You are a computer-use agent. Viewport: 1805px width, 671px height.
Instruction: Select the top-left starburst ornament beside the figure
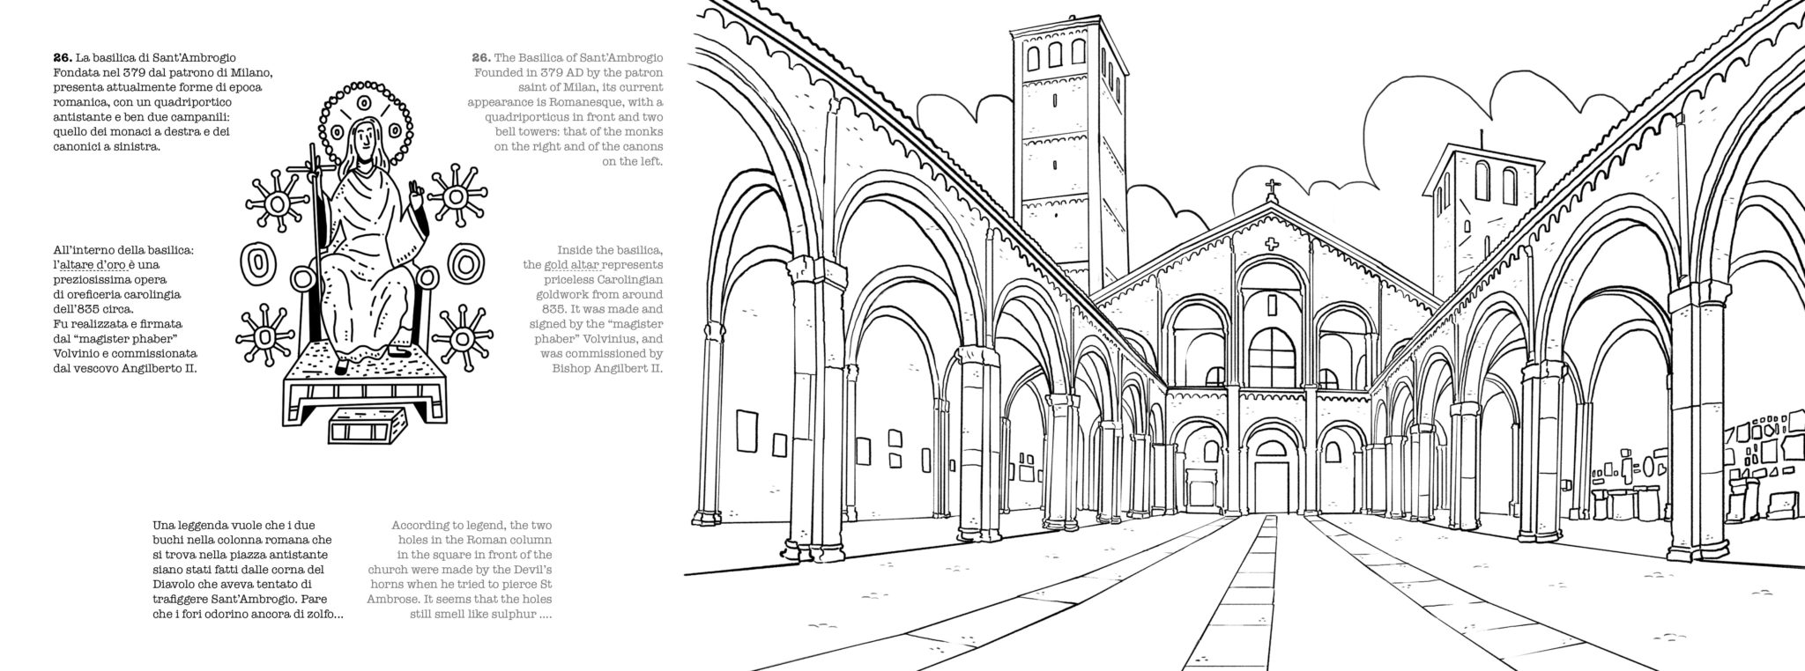tap(278, 205)
